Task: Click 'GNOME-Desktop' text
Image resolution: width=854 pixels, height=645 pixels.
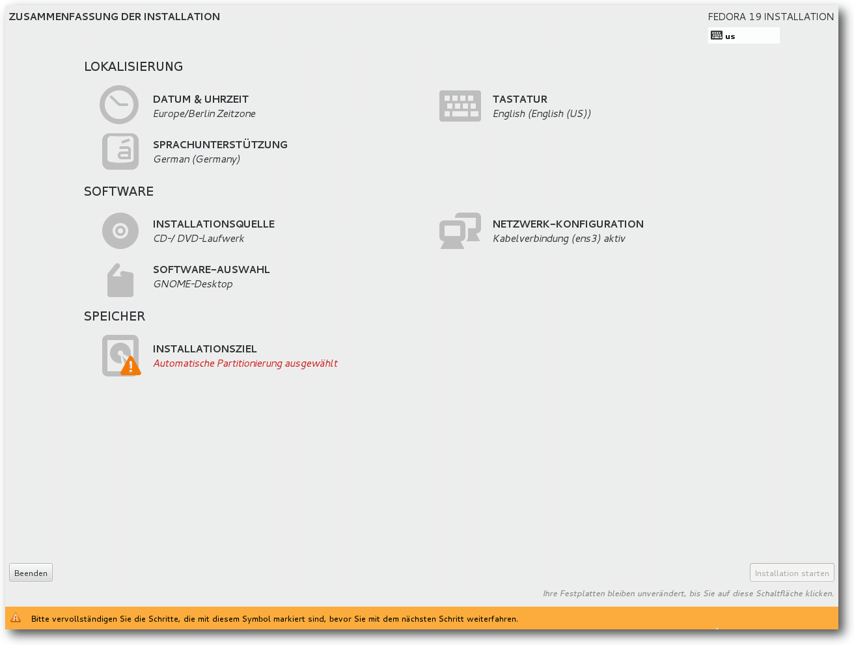Action: click(193, 284)
